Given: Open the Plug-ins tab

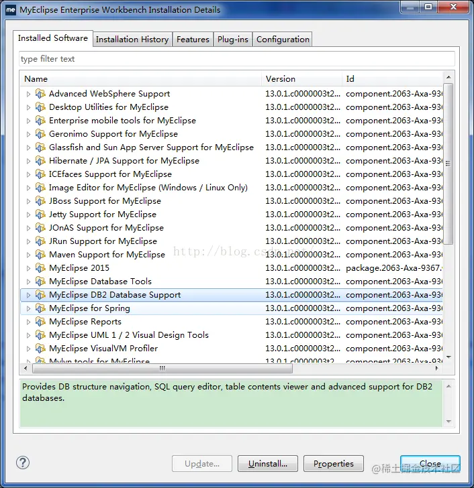Looking at the screenshot, I should 233,40.
